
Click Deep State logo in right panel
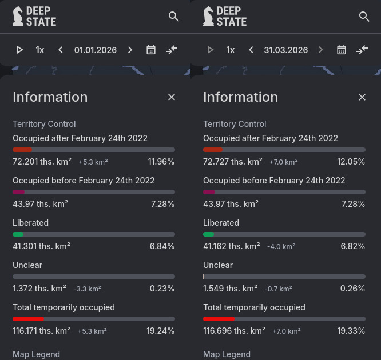[225, 17]
